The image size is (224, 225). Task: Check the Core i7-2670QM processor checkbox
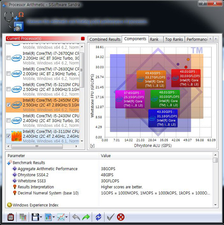coord(8,58)
